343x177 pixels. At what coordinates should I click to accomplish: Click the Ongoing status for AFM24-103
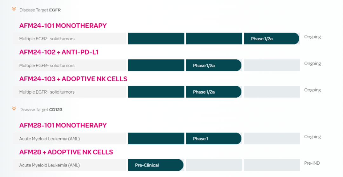point(313,90)
